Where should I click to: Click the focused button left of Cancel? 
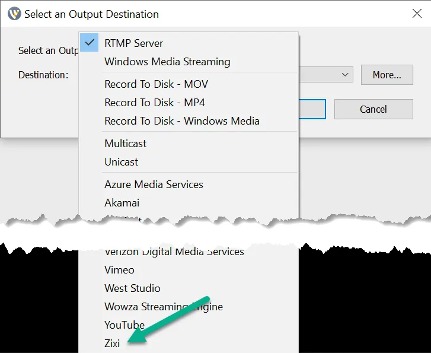tap(312, 109)
